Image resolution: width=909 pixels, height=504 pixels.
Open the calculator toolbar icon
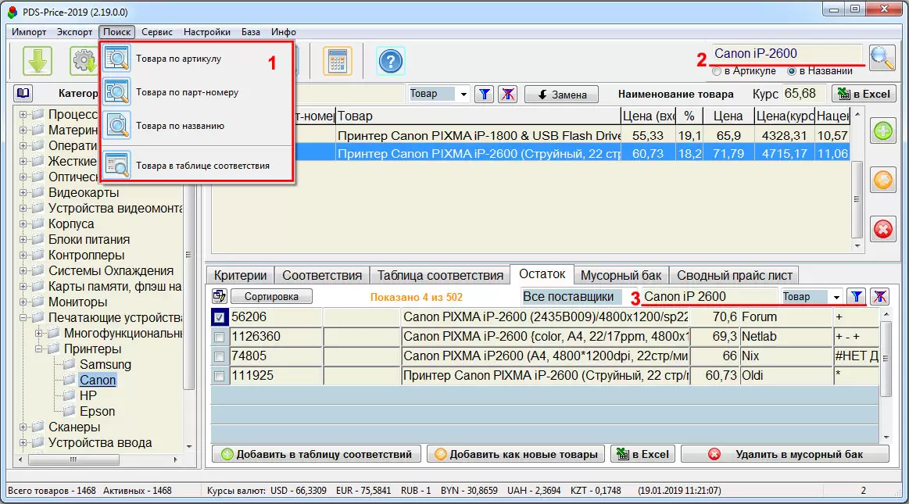[338, 60]
